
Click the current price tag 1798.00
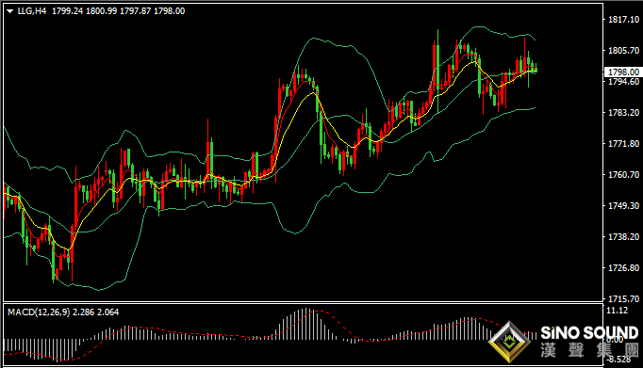(x=623, y=72)
